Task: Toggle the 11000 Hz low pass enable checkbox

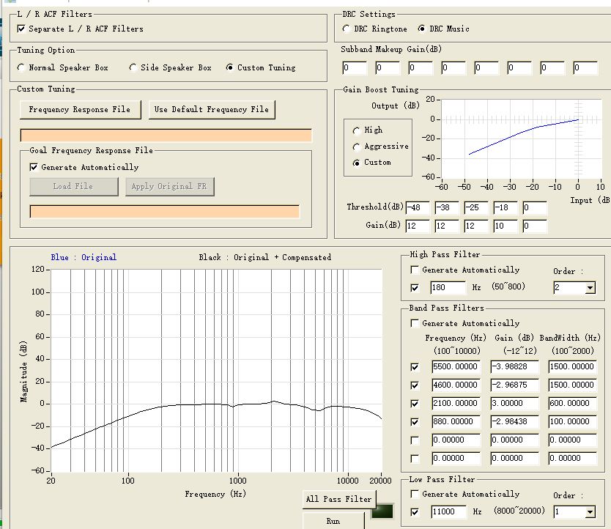Action: pyautogui.click(x=415, y=512)
